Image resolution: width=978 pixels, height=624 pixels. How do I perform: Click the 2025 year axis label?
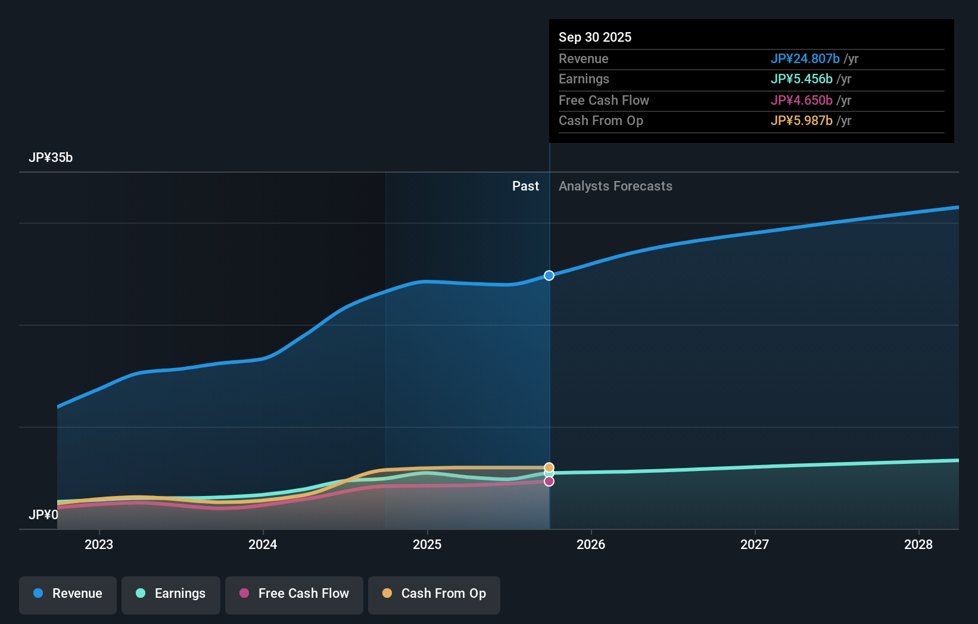click(x=427, y=544)
